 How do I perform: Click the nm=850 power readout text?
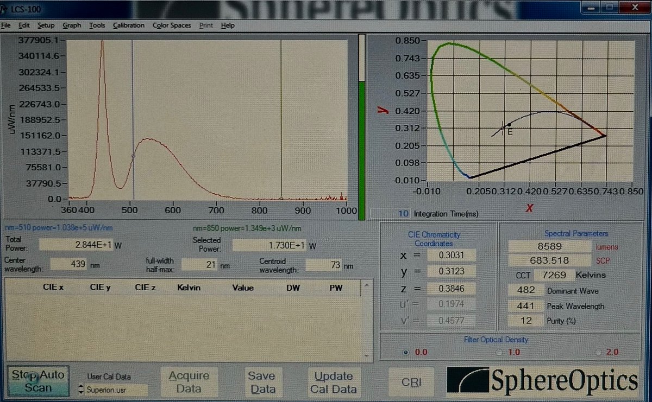point(247,228)
